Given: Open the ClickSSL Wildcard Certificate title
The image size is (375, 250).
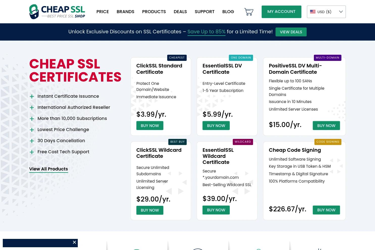Looking at the screenshot, I should pos(159,153).
